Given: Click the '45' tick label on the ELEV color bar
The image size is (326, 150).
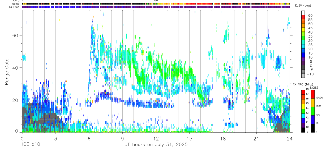Looking at the screenshot, I should [310, 28].
